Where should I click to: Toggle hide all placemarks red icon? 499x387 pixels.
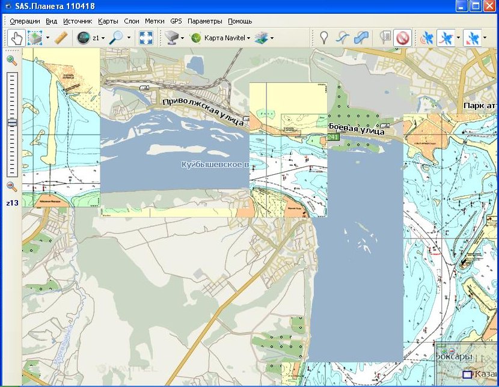click(402, 38)
